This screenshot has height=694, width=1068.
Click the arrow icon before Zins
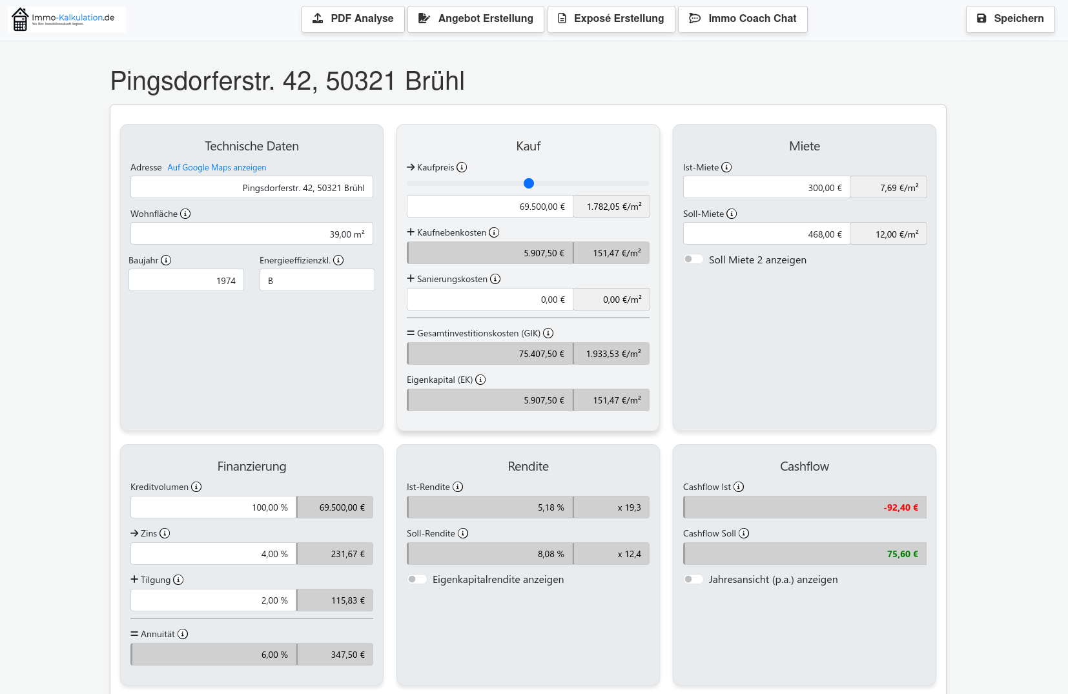point(134,533)
